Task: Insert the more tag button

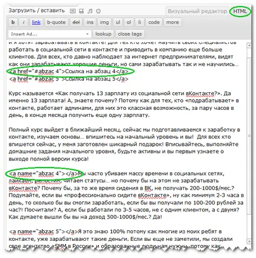Action: click(x=172, y=22)
